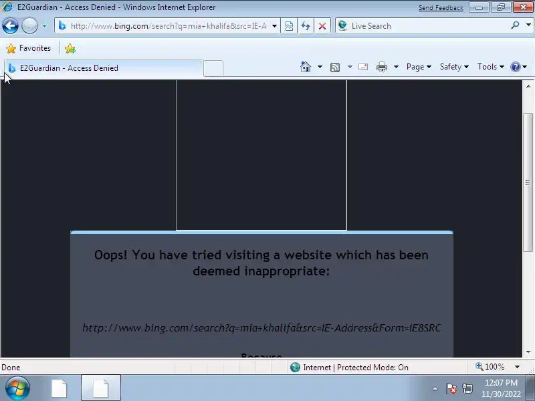Viewport: 535px width, 401px height.
Task: Click the Done status text
Action: click(x=11, y=368)
